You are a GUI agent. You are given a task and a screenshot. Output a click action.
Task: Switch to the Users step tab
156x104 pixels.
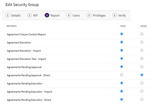click(73, 15)
